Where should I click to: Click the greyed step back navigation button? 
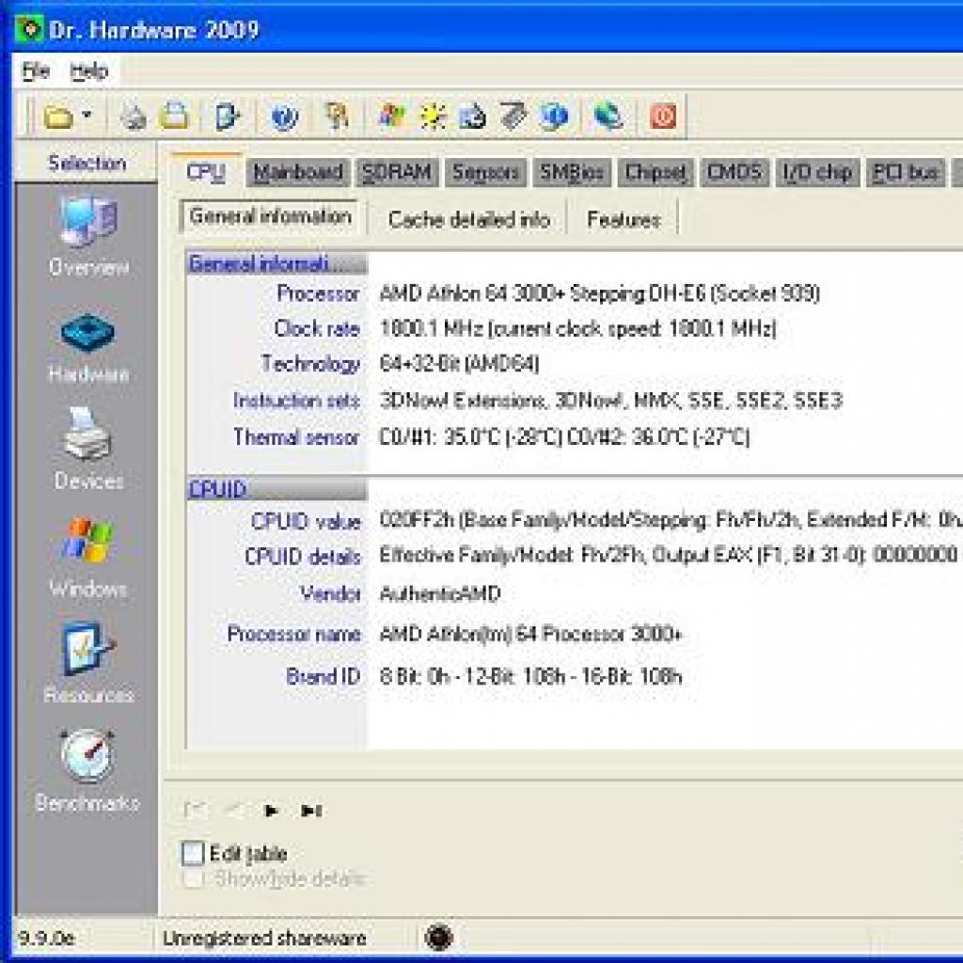[233, 811]
